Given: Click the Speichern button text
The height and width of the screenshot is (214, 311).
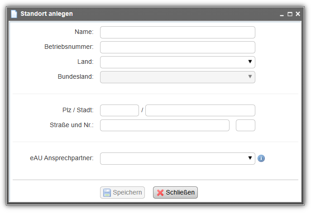Looking at the screenshot, I should (127, 192).
